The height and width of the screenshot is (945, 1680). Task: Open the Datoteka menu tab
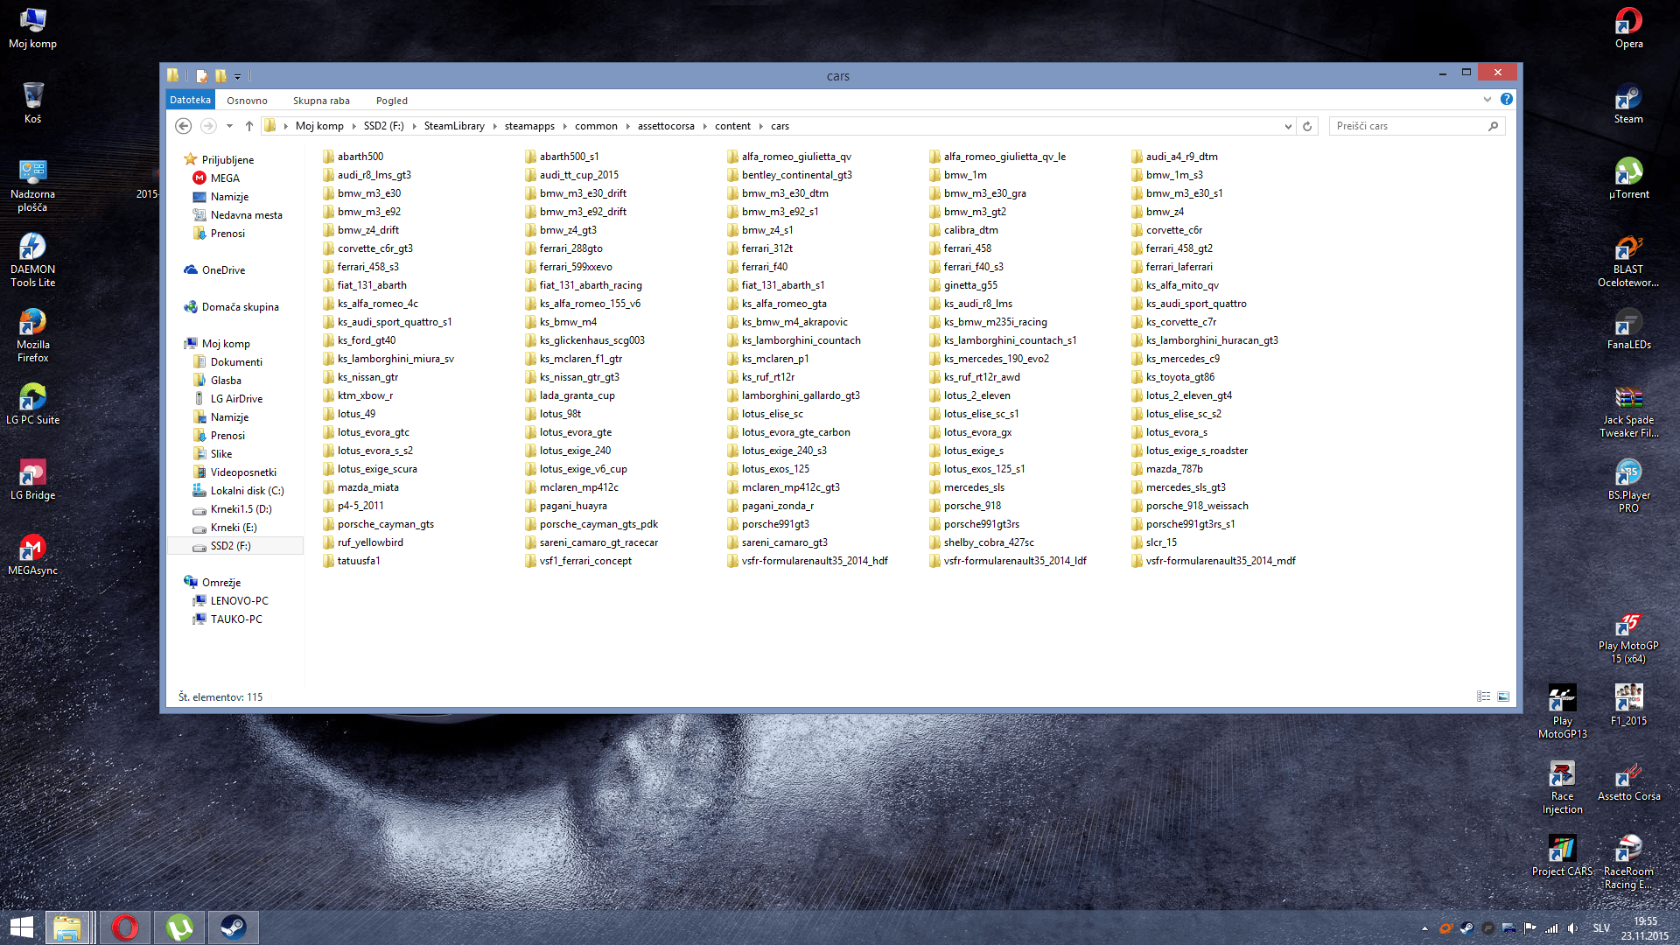click(190, 100)
